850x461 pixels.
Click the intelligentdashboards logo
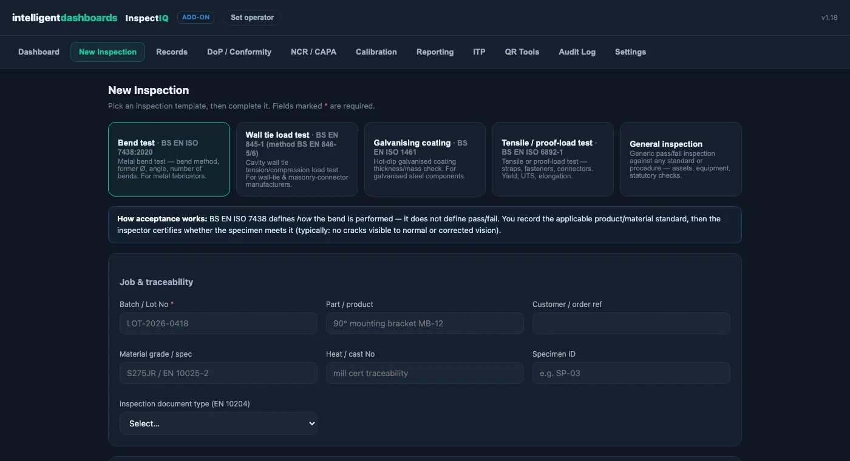pos(65,18)
